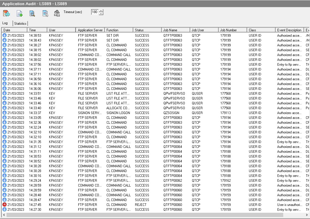This screenshot has width=310, height=219.
Task: Click the notepad with ruler toolbar icon
Action: (x=6, y=13)
